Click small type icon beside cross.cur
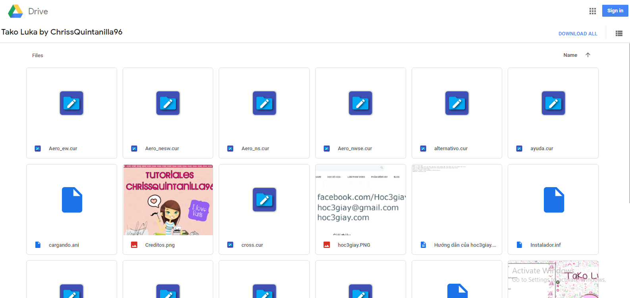 (x=230, y=245)
